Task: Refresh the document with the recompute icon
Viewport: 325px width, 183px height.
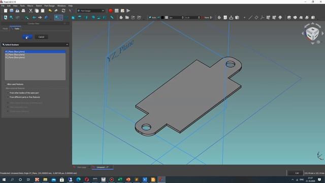Action: pyautogui.click(x=63, y=11)
